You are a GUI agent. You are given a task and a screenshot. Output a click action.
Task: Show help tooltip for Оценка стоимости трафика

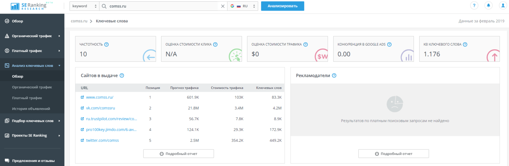pos(305,45)
